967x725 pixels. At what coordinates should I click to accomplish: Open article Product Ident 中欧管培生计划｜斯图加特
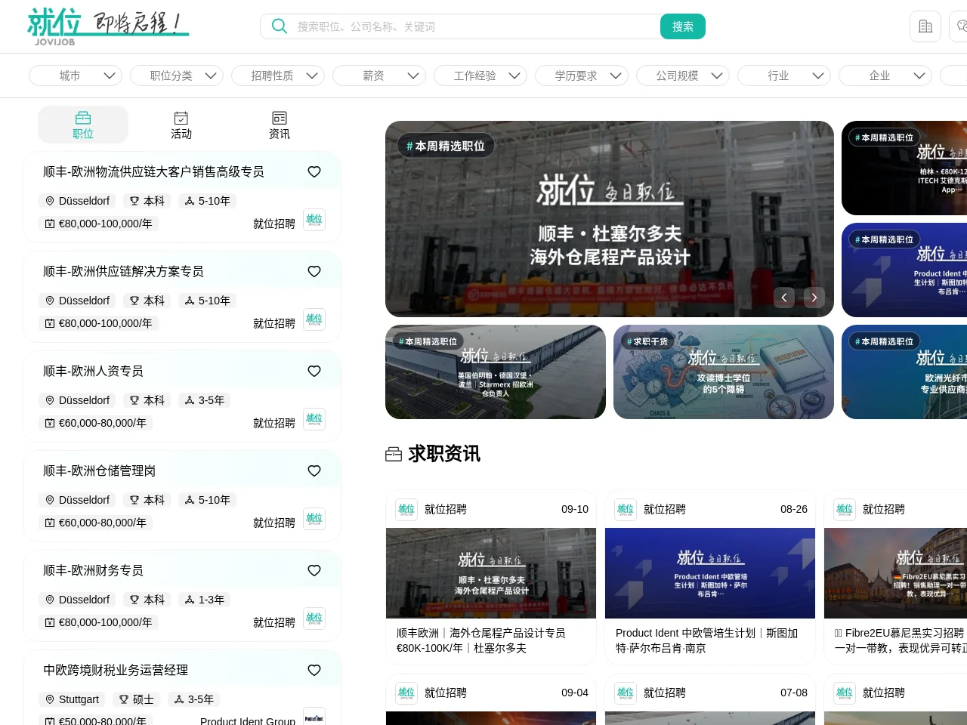tap(706, 640)
